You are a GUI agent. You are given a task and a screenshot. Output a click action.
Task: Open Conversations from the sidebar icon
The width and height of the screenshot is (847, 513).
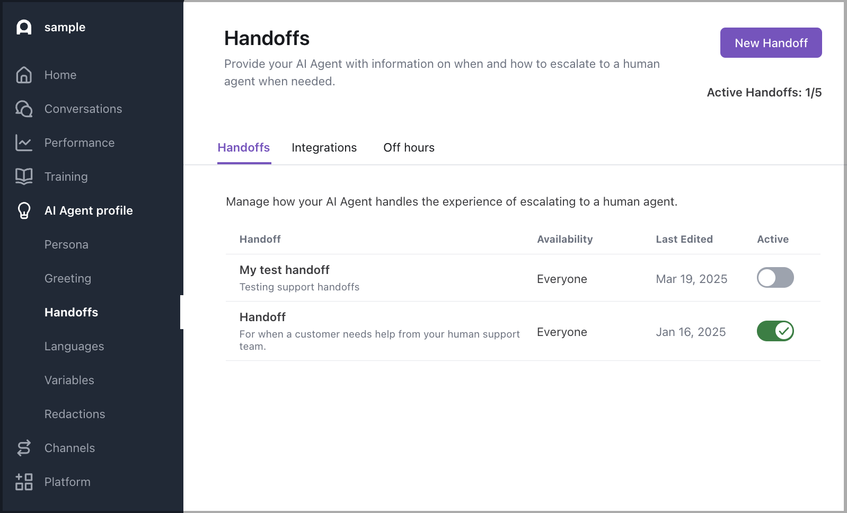pos(23,109)
